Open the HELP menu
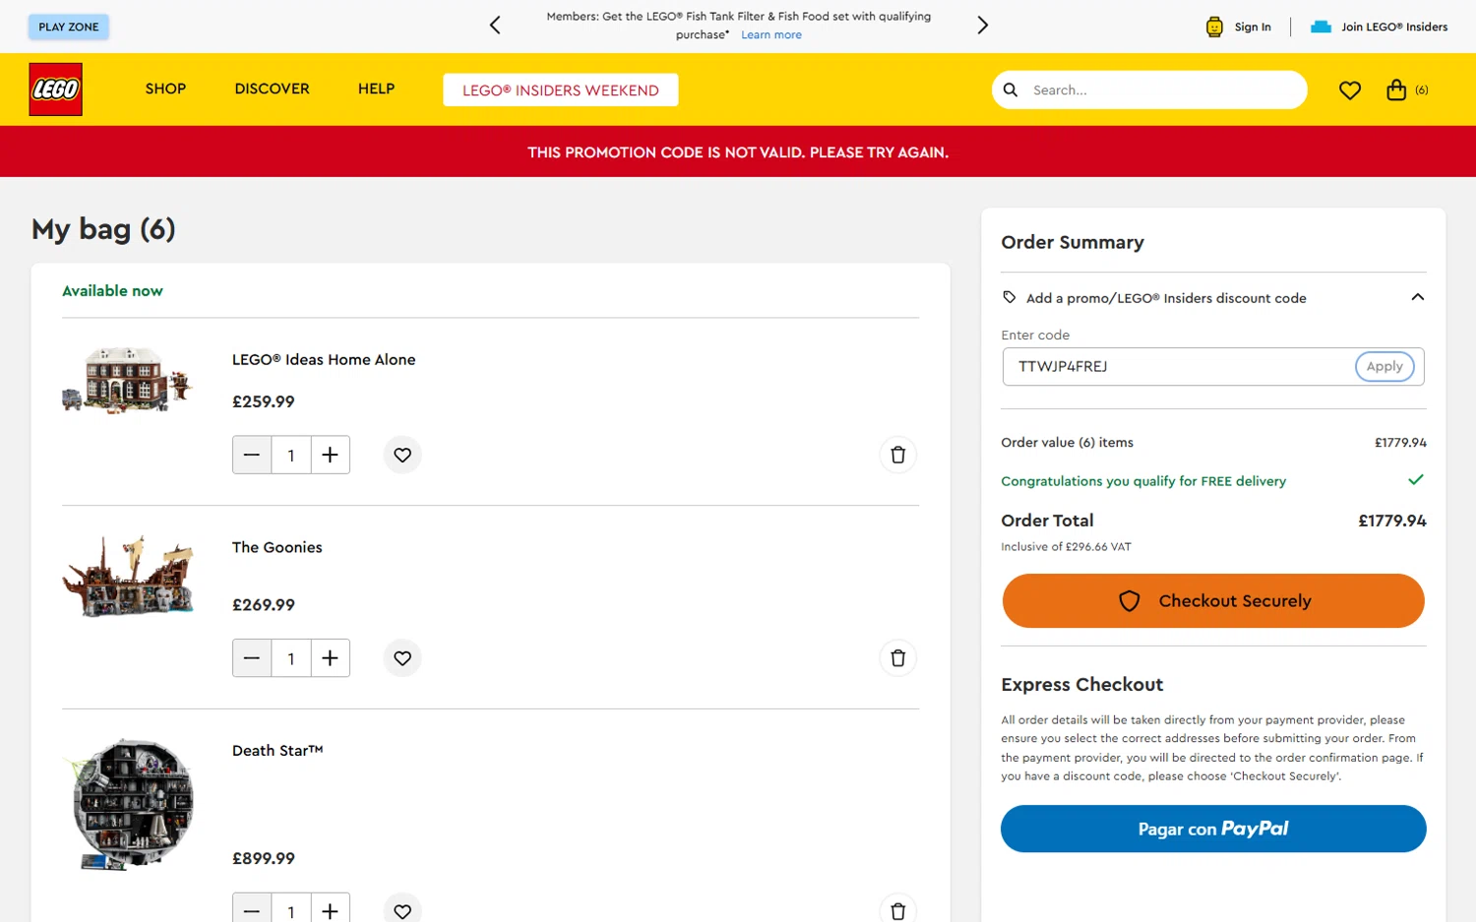The image size is (1476, 922). (376, 89)
